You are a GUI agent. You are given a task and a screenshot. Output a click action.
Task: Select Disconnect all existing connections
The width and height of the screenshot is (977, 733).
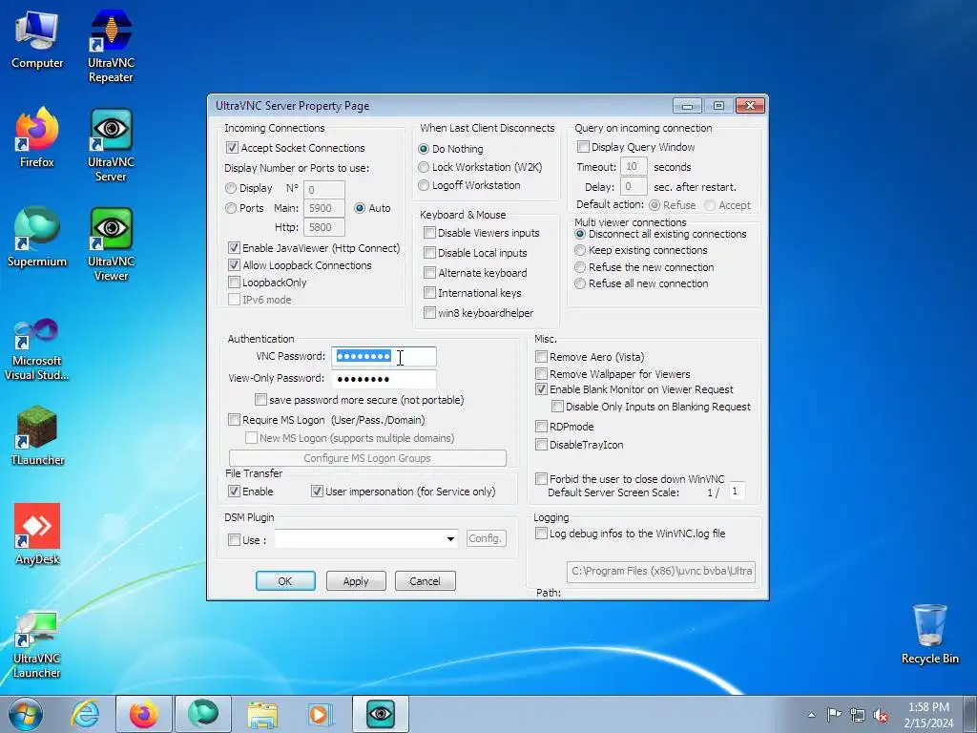[580, 235]
